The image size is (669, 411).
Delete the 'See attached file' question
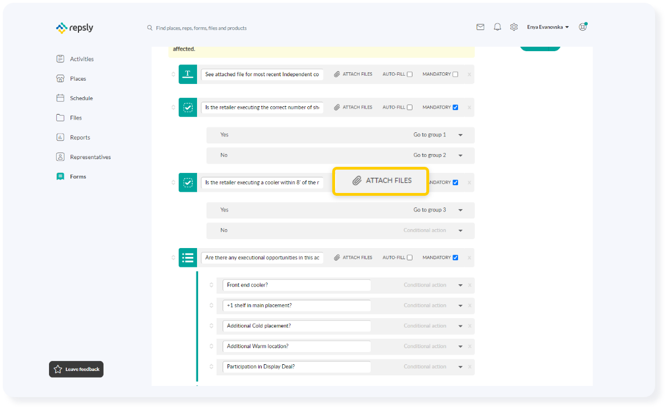[x=469, y=74]
